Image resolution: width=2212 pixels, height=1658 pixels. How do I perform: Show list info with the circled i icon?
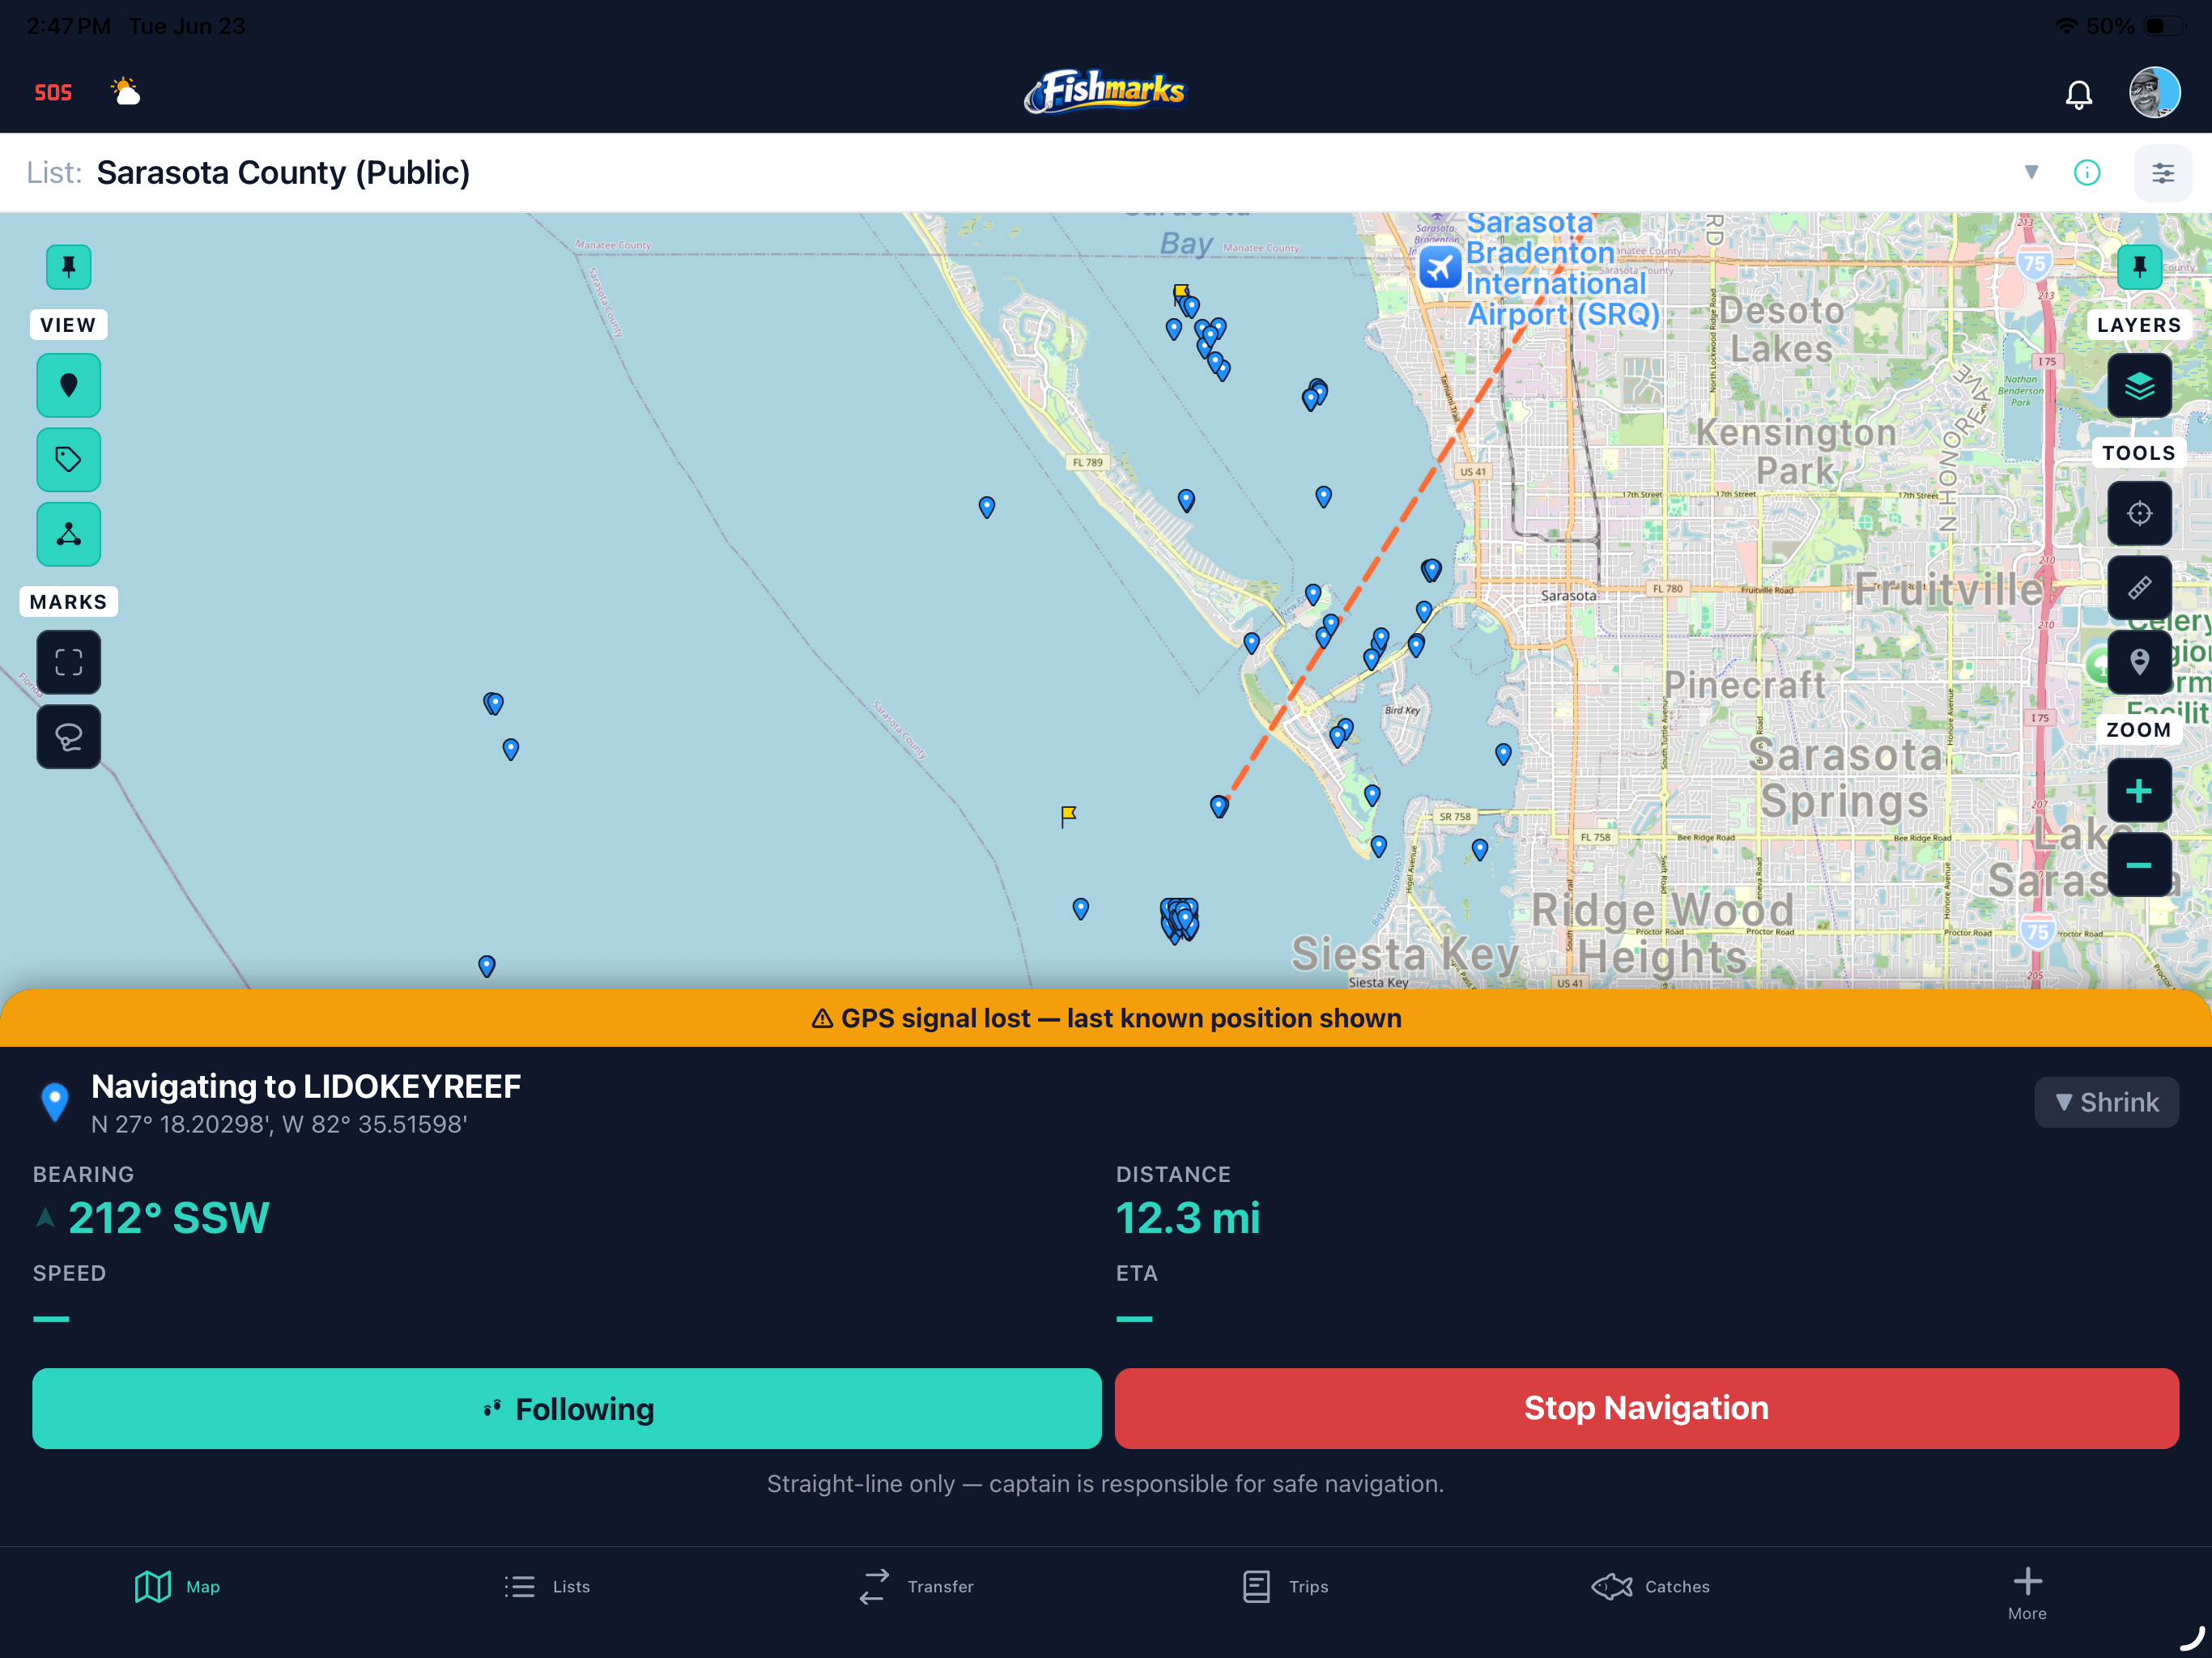(2087, 172)
